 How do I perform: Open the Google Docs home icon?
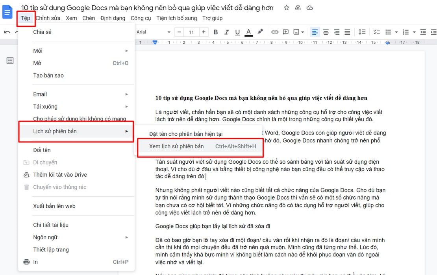[7, 12]
